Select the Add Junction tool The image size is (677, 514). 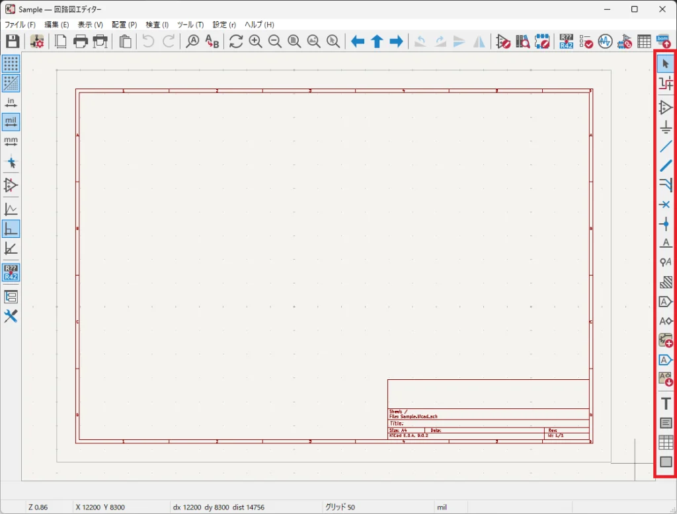666,224
